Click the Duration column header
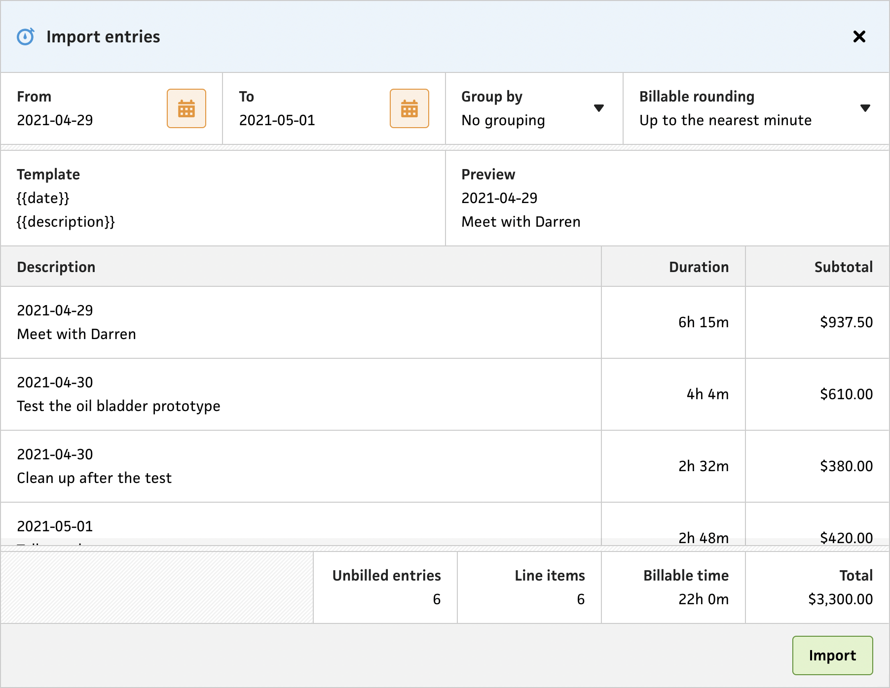This screenshot has height=688, width=890. pyautogui.click(x=699, y=267)
